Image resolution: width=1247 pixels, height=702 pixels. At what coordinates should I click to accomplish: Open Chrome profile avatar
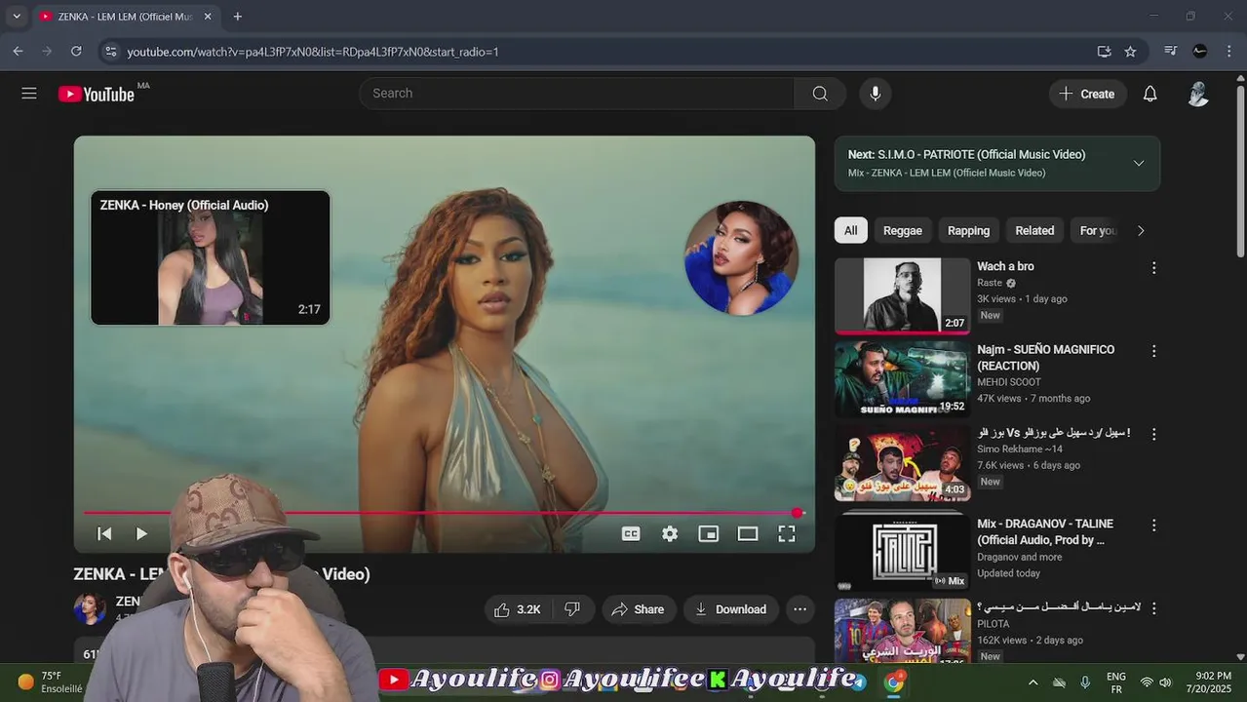(1200, 51)
